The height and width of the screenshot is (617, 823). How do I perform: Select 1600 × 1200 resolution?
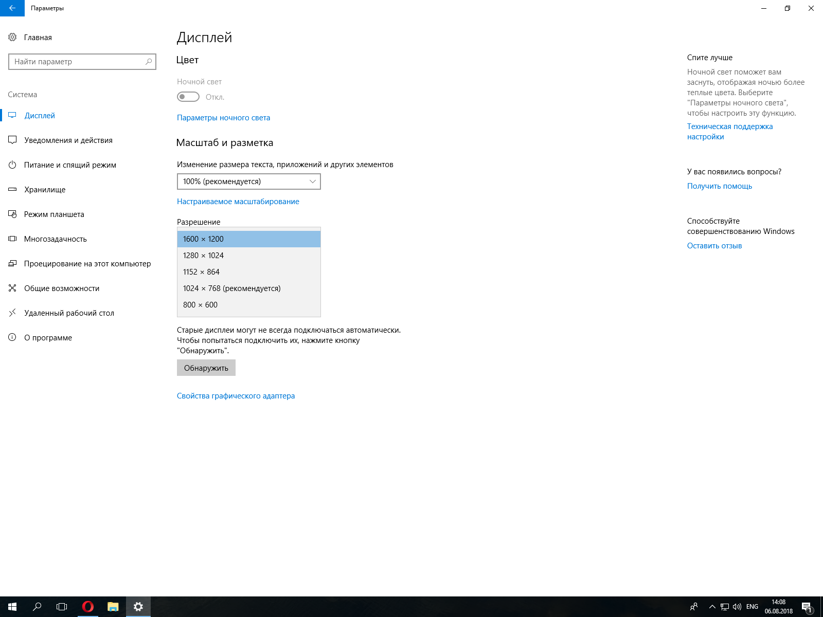point(249,239)
